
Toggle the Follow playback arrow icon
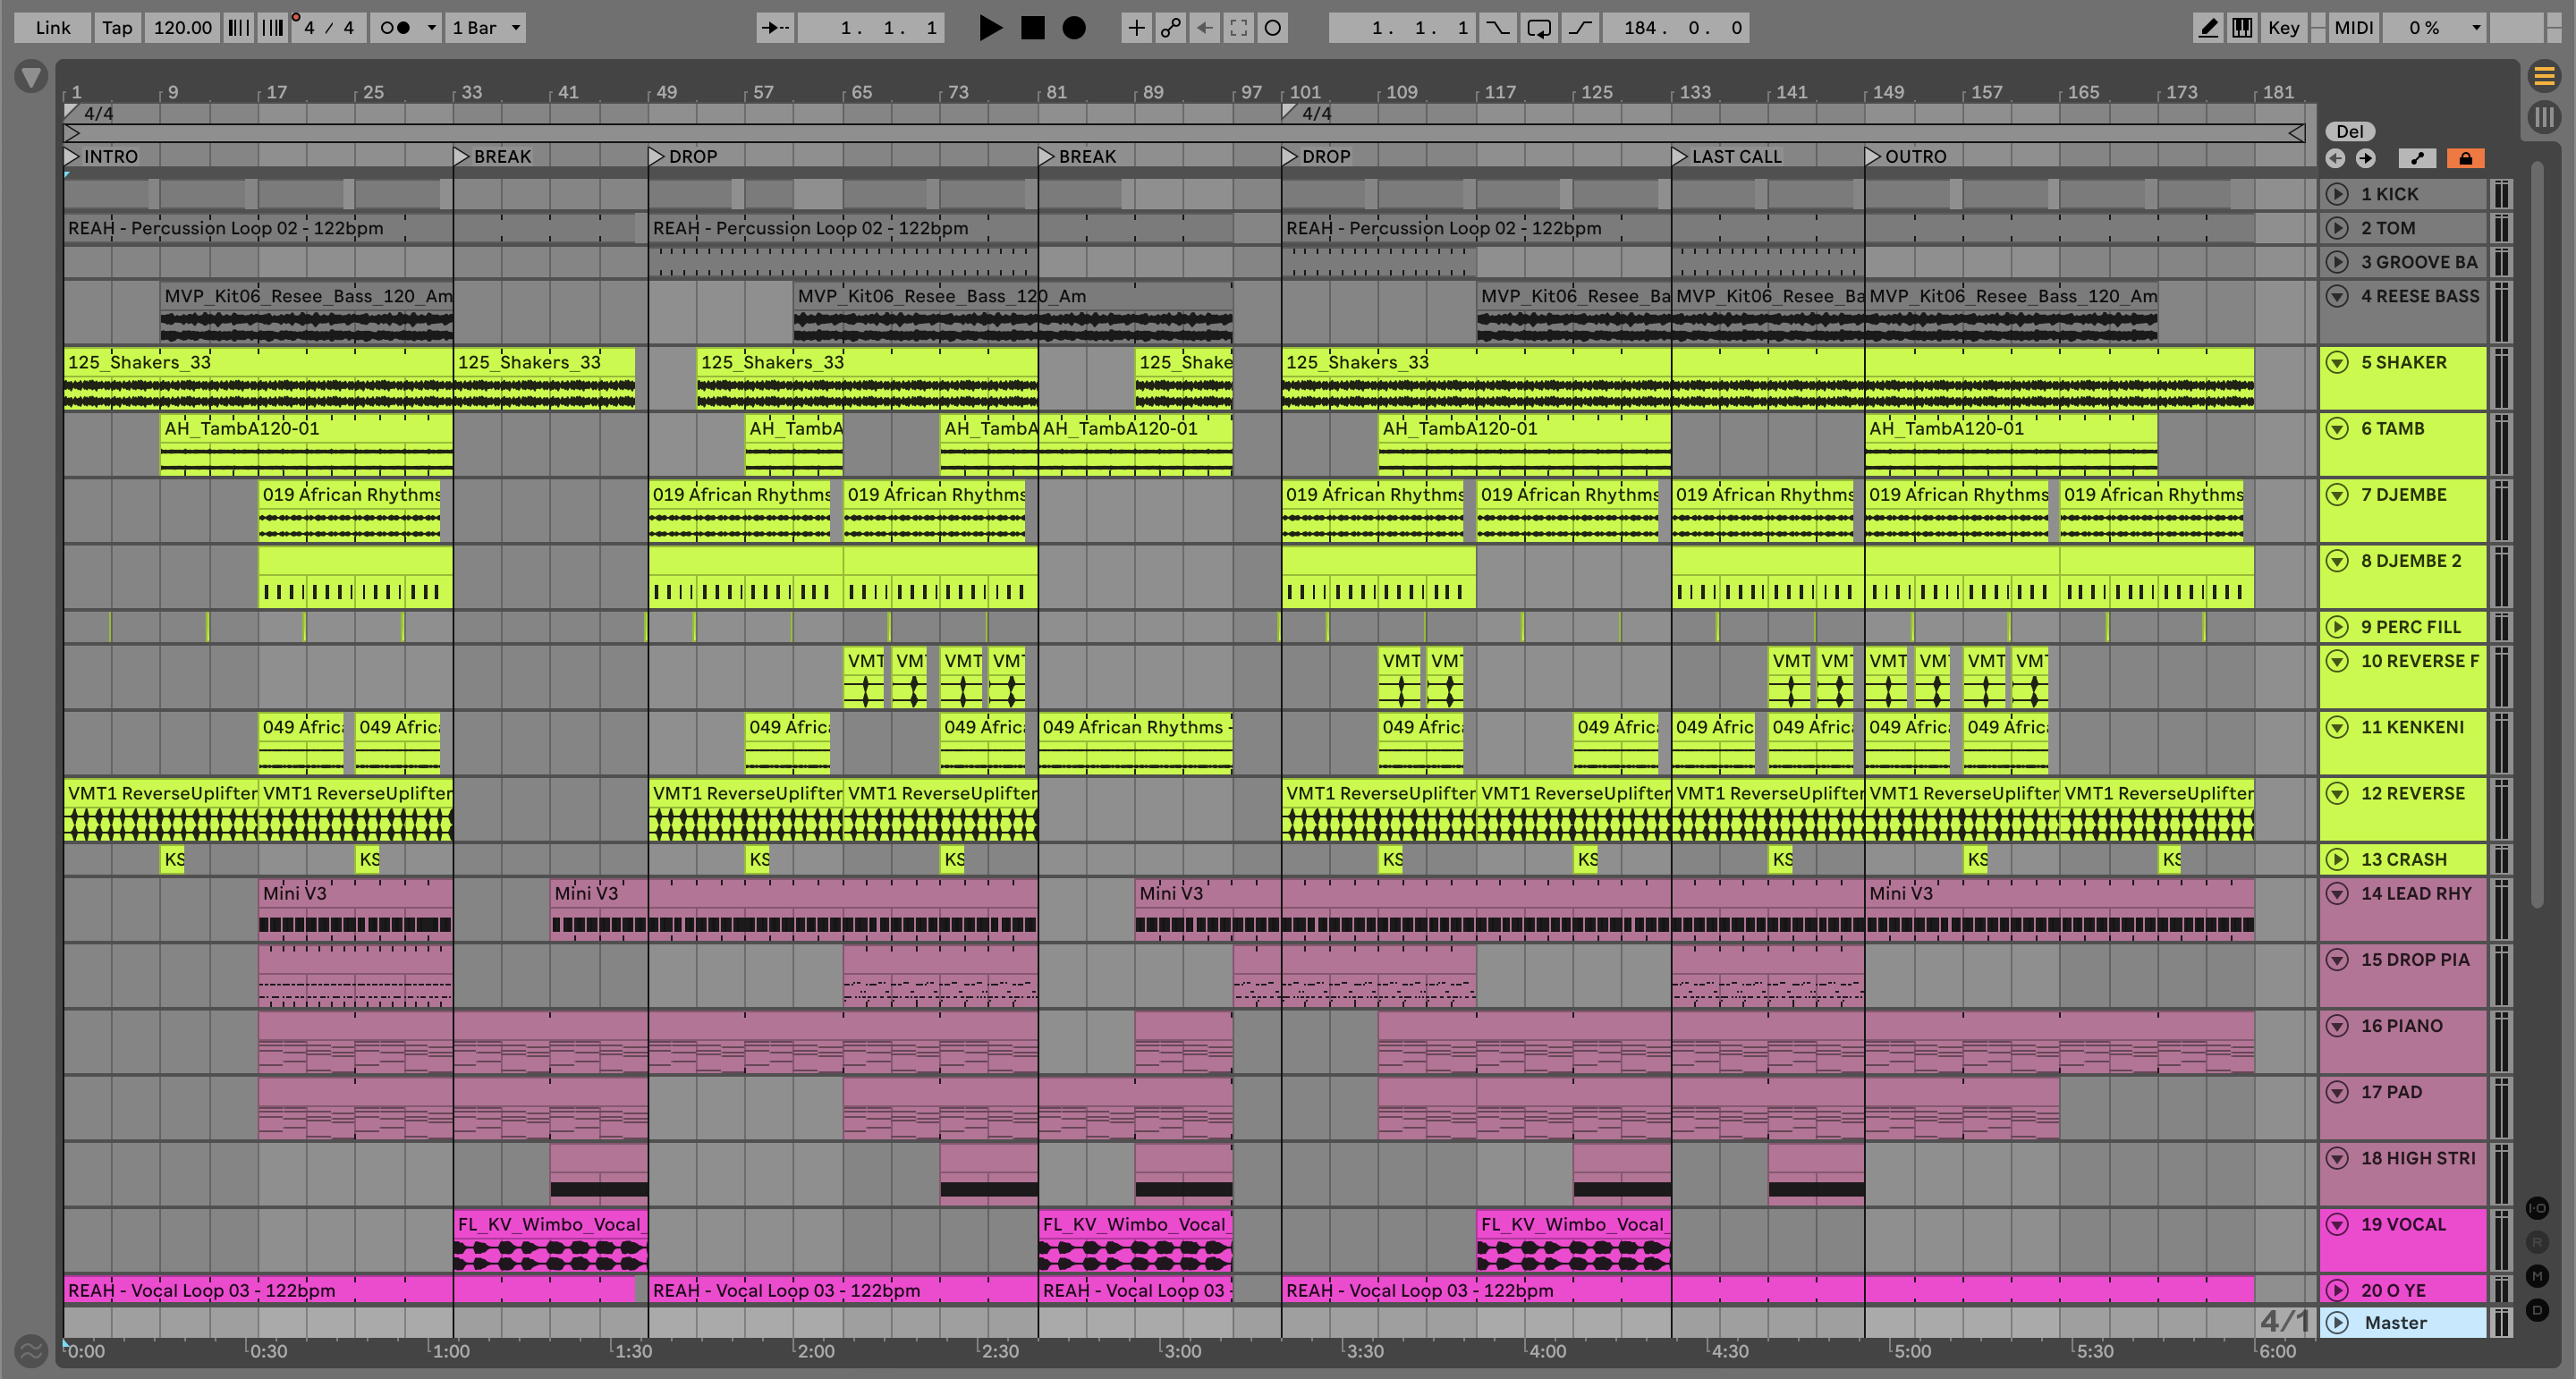click(775, 28)
